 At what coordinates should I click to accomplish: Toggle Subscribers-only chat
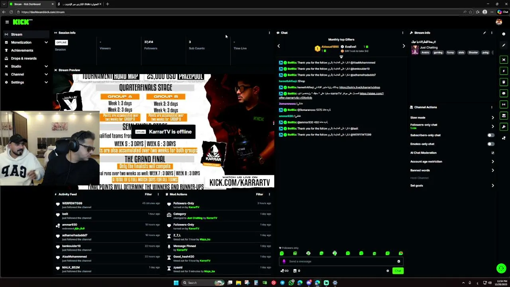point(491,135)
